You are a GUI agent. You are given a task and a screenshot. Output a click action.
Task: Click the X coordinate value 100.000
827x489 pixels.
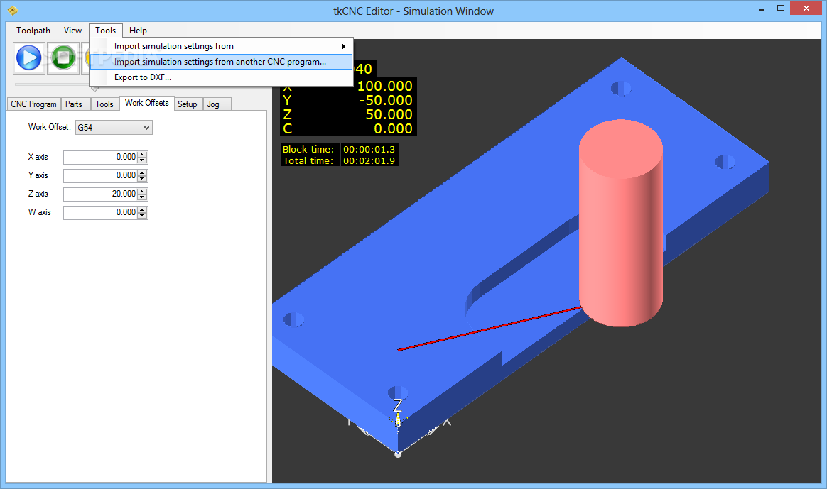pos(384,86)
